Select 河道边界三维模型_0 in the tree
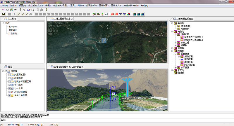This screenshot has height=126, width=234. [194, 37]
